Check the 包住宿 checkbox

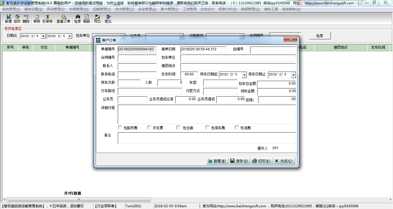179,128
